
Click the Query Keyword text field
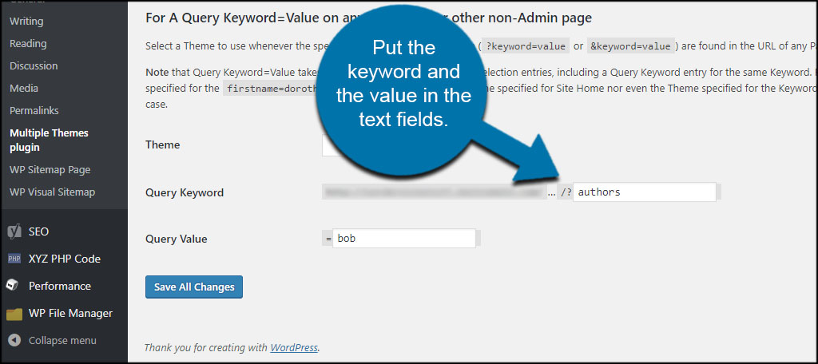pos(644,192)
